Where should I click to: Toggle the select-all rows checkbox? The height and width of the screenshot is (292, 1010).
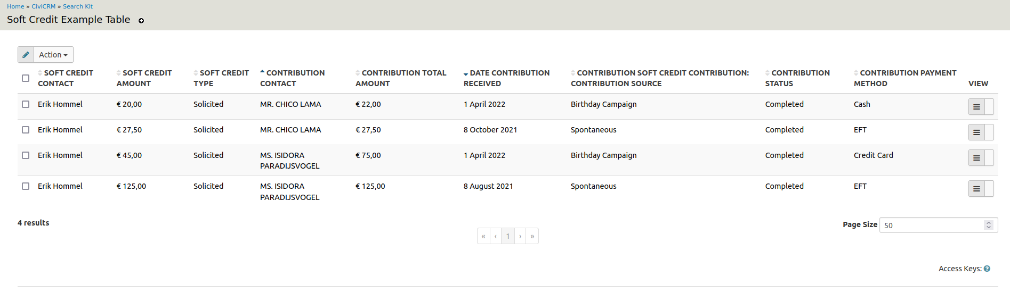26,78
